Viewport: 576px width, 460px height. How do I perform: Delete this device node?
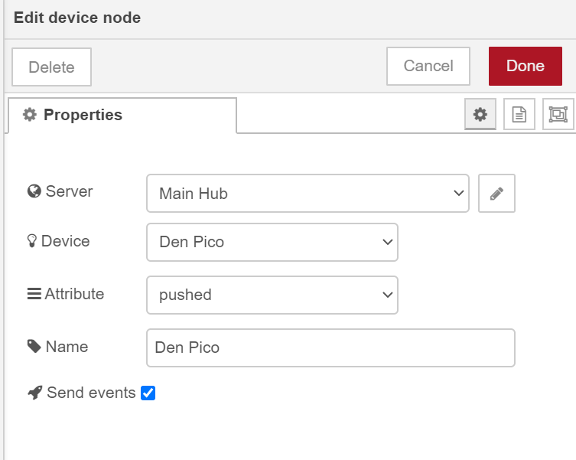pos(51,67)
